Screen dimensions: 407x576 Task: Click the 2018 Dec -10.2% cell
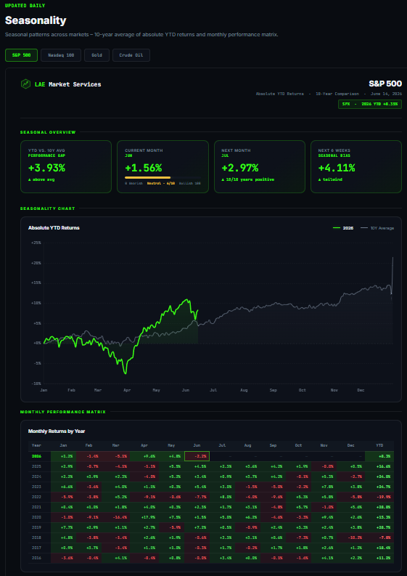coord(350,537)
